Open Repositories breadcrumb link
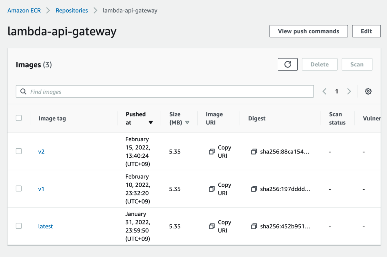 72,10
